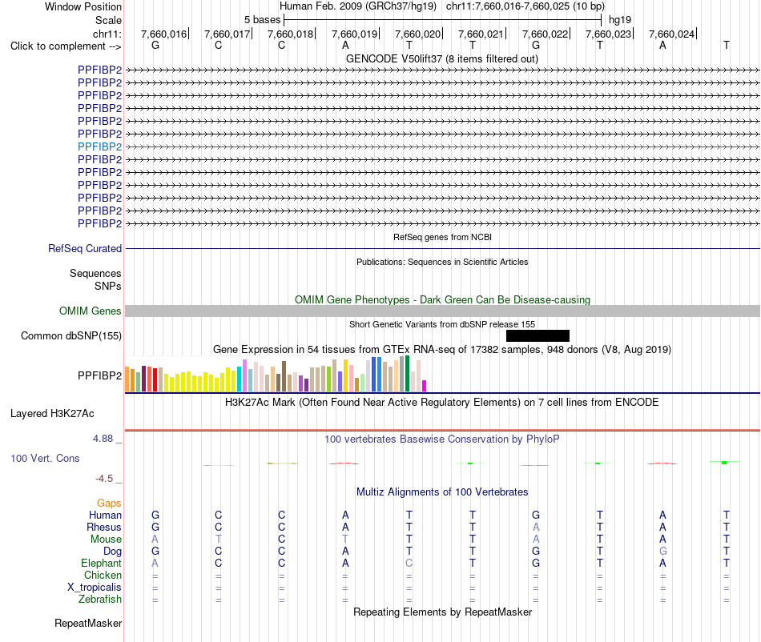Select the Layered H3K27Ac track label
Viewport: 761px width, 642px height.
(x=52, y=413)
